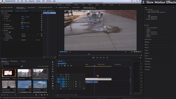Toggle Scale animation stopwatch
Screen dimensions: 176x99
pyautogui.click(x=4, y=19)
